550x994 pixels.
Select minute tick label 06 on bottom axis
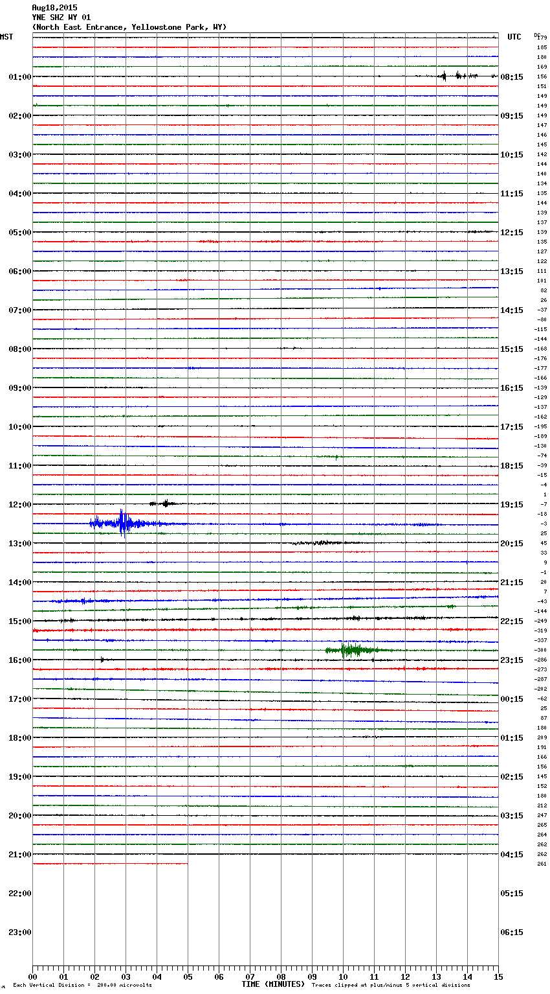219,977
